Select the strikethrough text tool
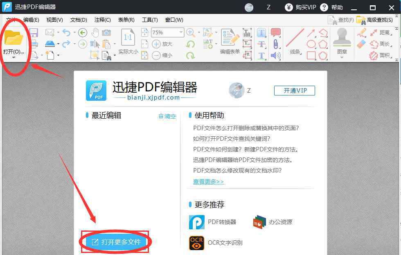The height and width of the screenshot is (255, 401). (x=261, y=44)
